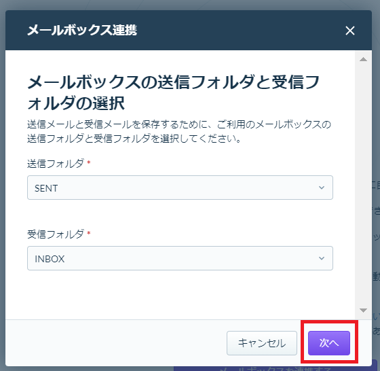The width and height of the screenshot is (380, 371).
Task: Click the description paragraph under the heading
Action: 179,131
